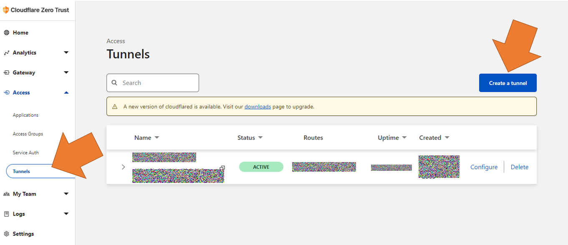Click the magnifier icon in search box
Viewport: 568px width, 245px height.
pos(115,83)
